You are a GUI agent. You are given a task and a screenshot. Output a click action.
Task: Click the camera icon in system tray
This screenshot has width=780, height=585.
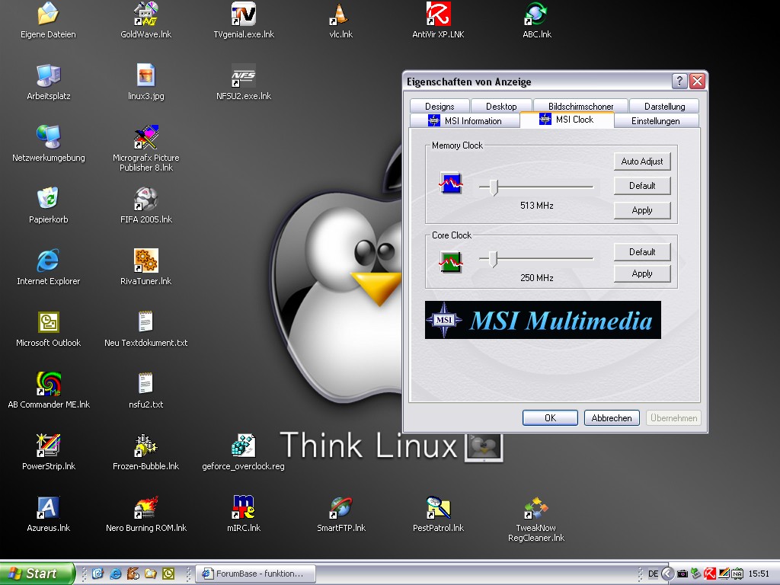[x=682, y=574]
